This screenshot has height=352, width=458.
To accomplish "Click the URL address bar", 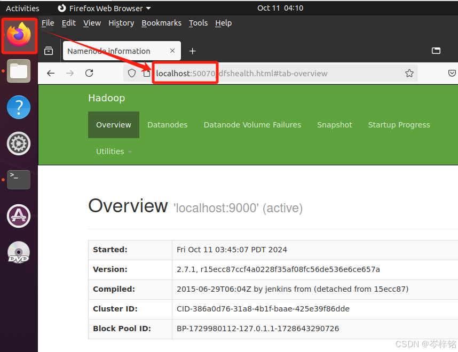I will pyautogui.click(x=270, y=73).
